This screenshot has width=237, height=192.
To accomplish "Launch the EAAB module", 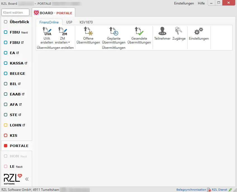I will coord(16,94).
